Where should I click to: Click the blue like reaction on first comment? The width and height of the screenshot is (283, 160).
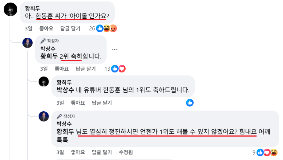pos(100,29)
